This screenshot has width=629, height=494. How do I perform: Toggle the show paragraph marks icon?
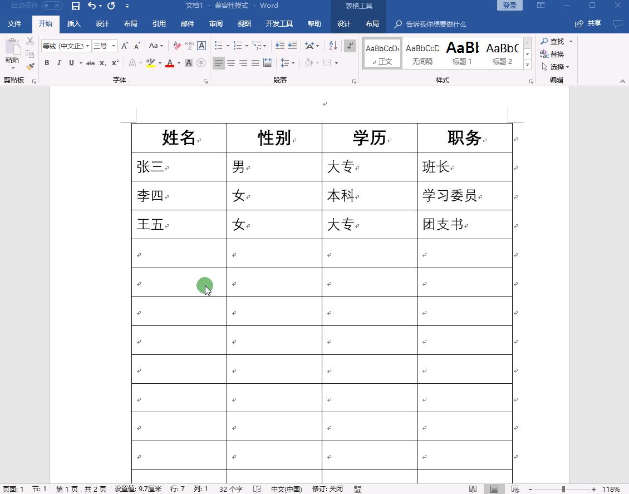[349, 46]
